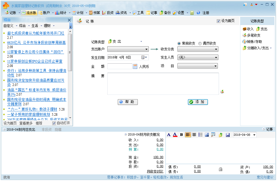Click the green arrow icon in notes toolbar

click(x=221, y=135)
